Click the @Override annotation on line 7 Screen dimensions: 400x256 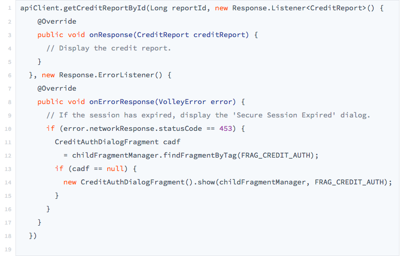(57, 89)
